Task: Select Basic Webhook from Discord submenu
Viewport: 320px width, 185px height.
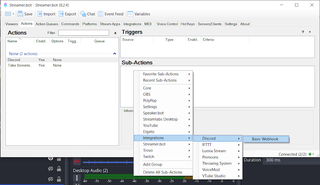Action: 265,139
